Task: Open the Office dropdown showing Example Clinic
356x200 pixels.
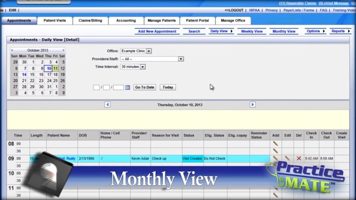Action: point(136,51)
